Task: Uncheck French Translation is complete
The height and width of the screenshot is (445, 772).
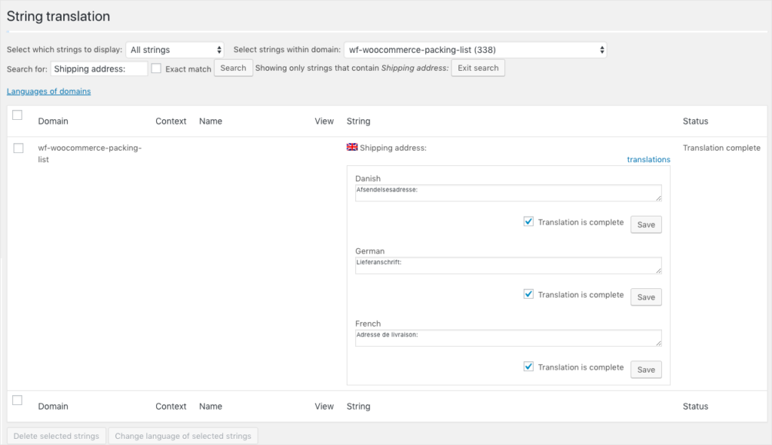Action: (x=528, y=367)
